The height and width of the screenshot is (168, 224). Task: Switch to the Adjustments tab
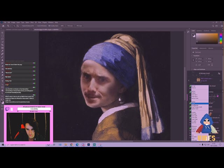203,48
